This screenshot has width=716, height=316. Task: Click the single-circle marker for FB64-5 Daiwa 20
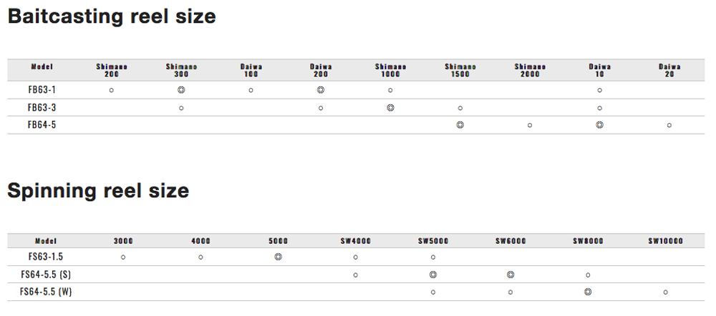point(669,125)
